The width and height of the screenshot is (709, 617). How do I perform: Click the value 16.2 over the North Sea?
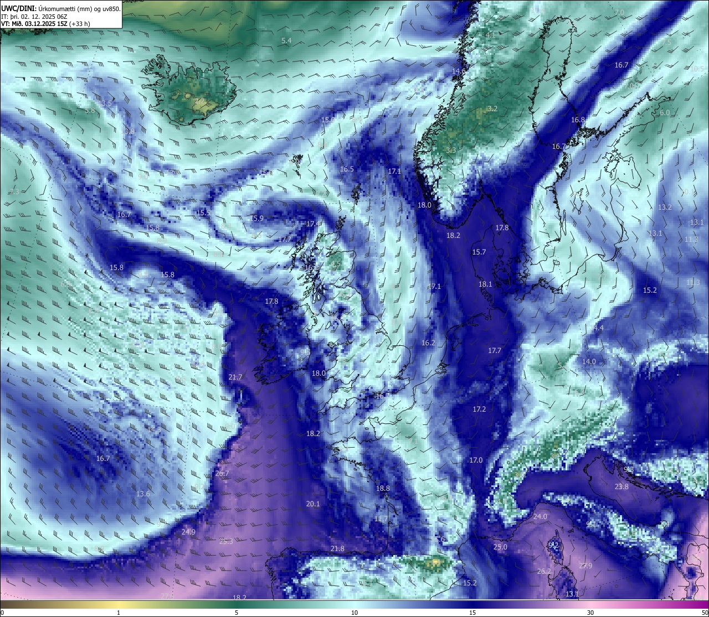click(x=428, y=343)
